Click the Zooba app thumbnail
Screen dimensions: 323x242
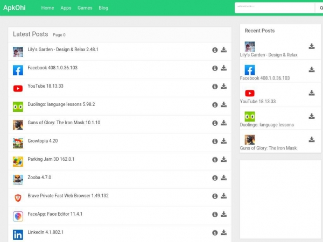(18, 180)
